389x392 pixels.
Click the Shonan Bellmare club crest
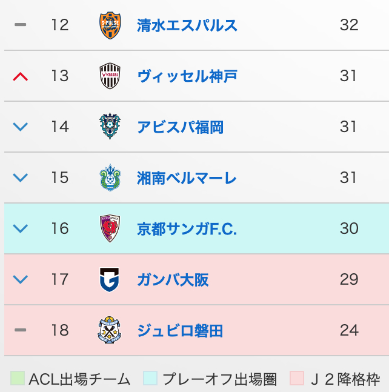(110, 178)
